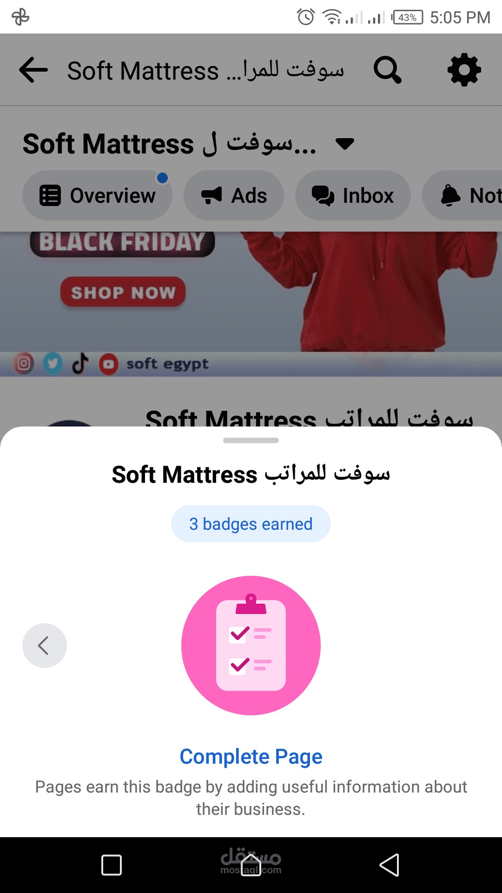This screenshot has height=893, width=502.
Task: Open the Notifications bell tab
Action: point(462,195)
